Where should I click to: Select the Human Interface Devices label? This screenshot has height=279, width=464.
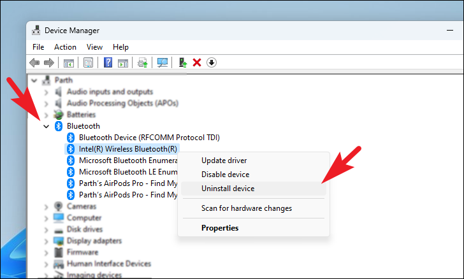point(108,264)
